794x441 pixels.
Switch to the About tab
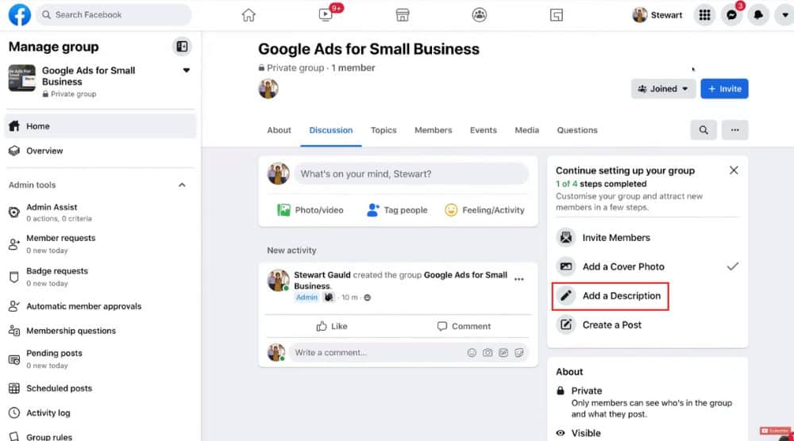[279, 130]
